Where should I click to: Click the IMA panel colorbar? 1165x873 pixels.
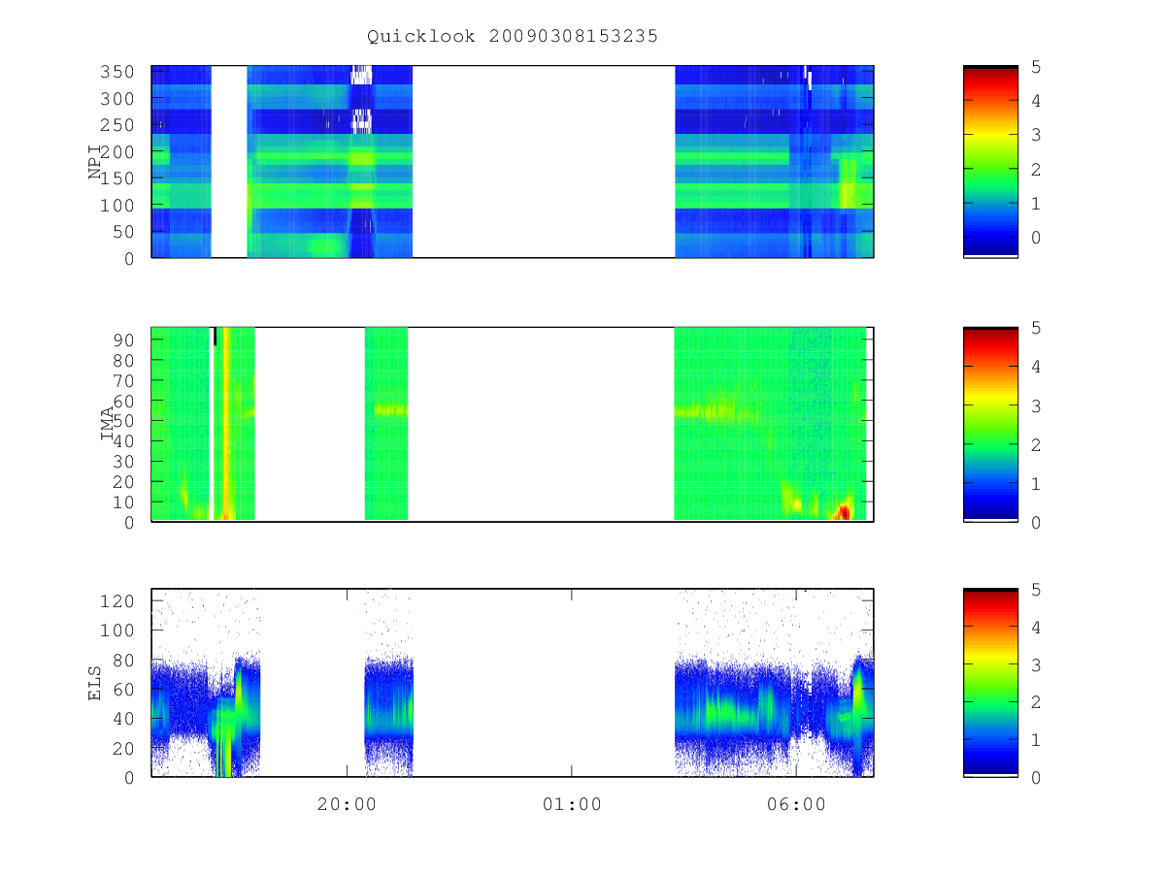[x=990, y=425]
